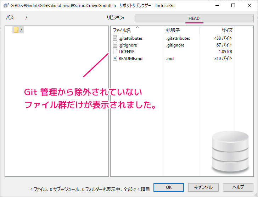
Task: Maximize the repository browser window
Action: pos(233,5)
